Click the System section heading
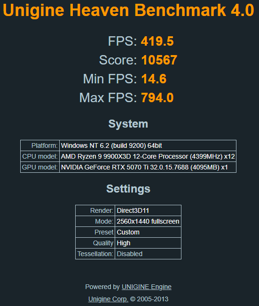 pyautogui.click(x=128, y=124)
